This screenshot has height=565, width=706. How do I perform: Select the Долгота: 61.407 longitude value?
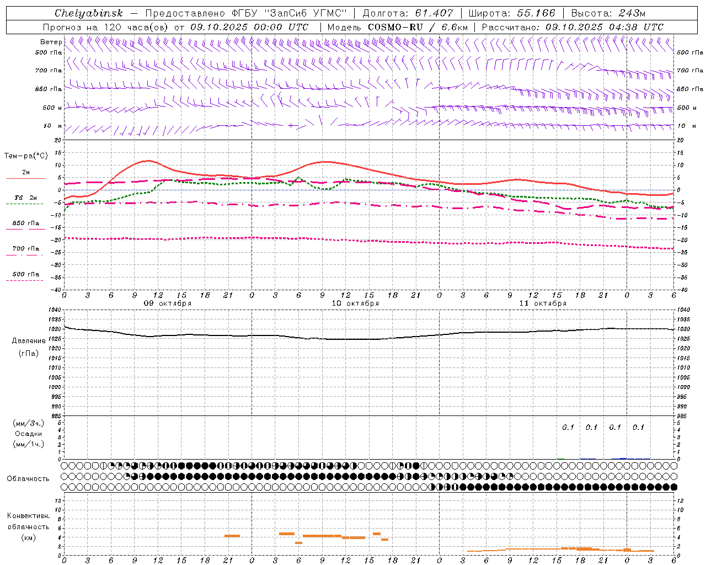click(408, 13)
